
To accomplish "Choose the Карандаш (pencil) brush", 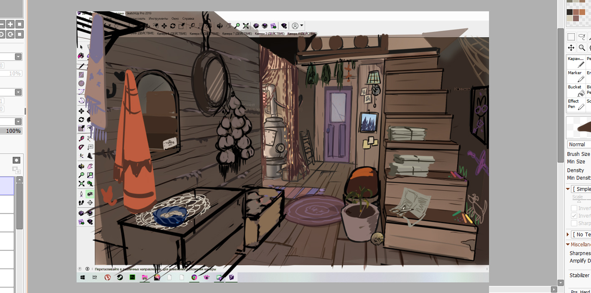I will coord(576,62).
